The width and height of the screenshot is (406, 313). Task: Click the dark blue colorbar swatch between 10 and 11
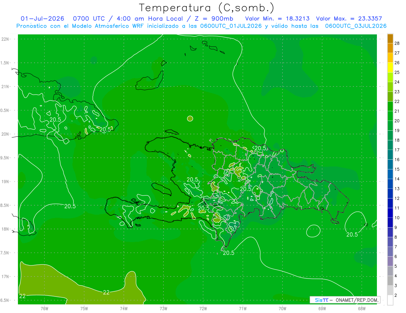(390, 213)
